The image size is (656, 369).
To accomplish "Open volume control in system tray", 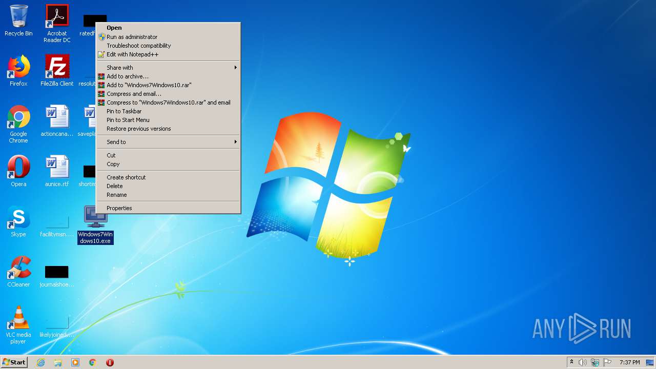I will pos(583,362).
